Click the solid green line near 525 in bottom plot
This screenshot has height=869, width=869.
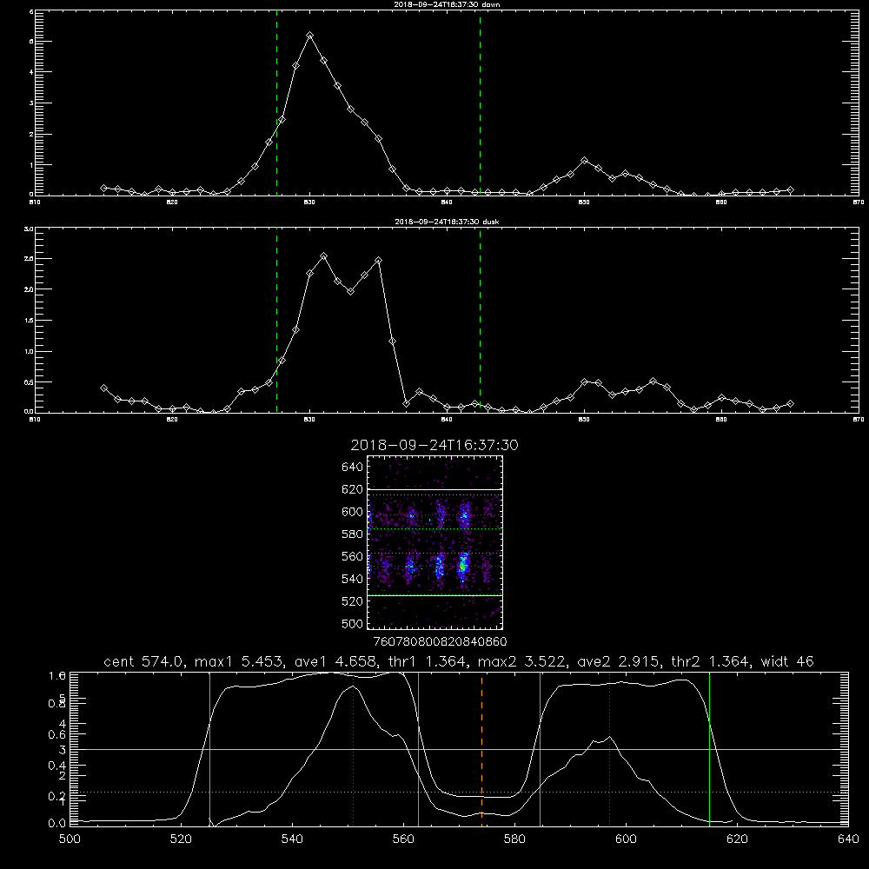(x=210, y=749)
